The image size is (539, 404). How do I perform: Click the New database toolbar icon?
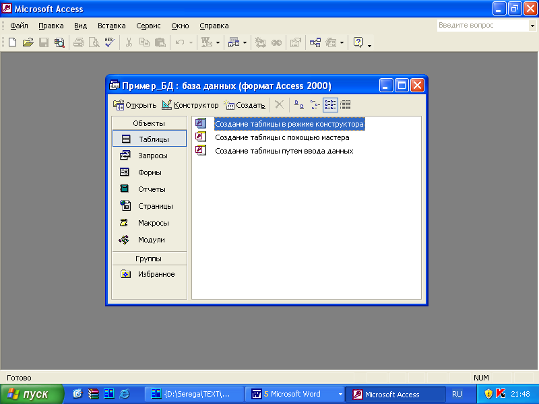(x=12, y=42)
